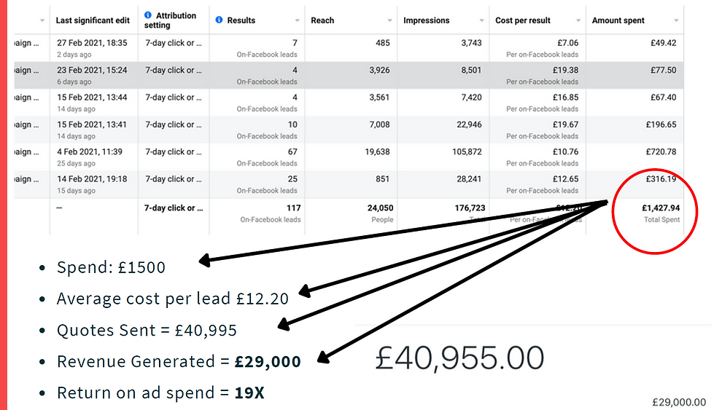Screen dimensions: 714x410
Task: Open the Results column dropdown arrow
Action: pyautogui.click(x=297, y=20)
